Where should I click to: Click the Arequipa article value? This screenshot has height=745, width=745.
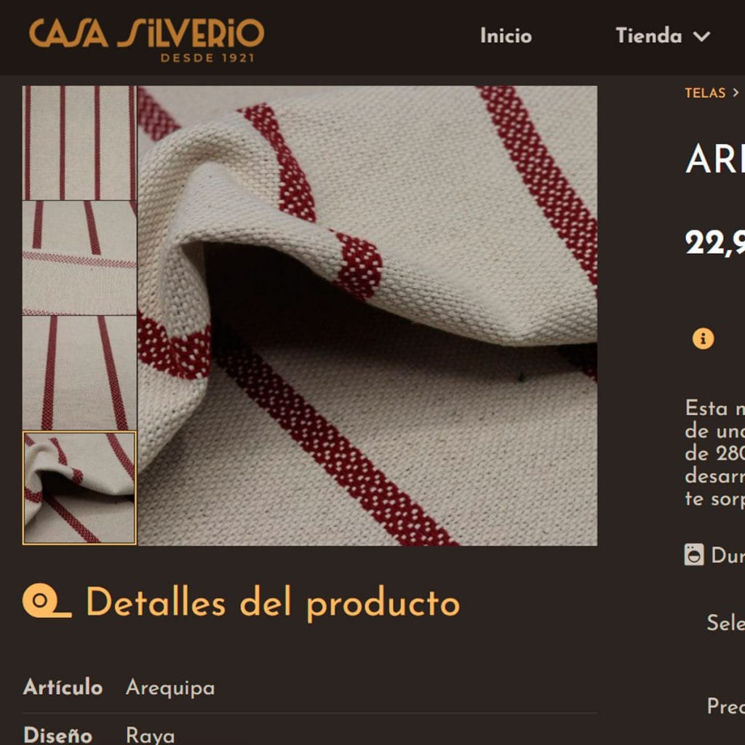[170, 688]
